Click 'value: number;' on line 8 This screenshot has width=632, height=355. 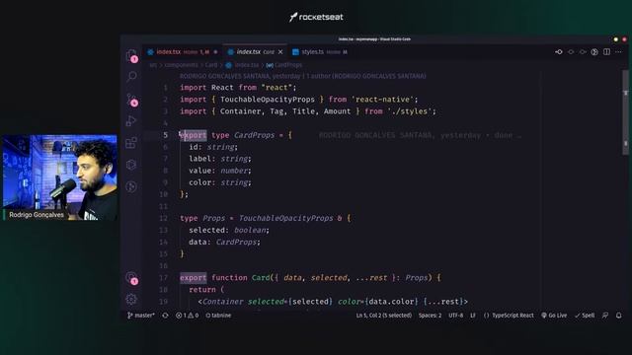[x=220, y=171]
